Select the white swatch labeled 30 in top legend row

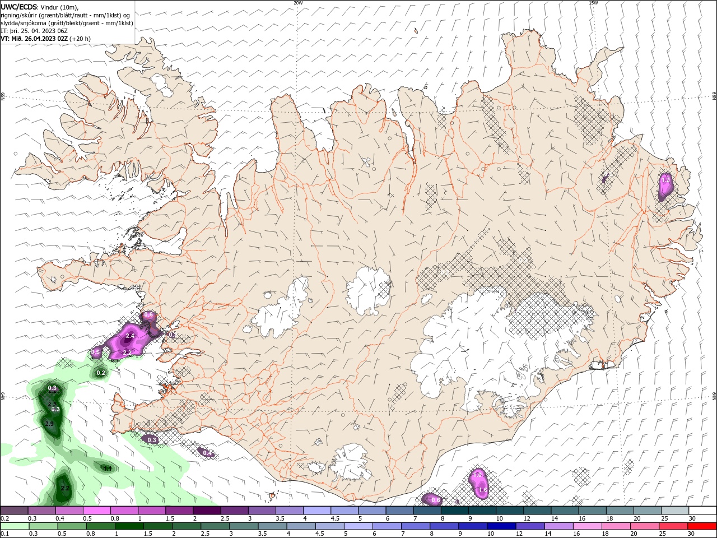[x=702, y=511]
